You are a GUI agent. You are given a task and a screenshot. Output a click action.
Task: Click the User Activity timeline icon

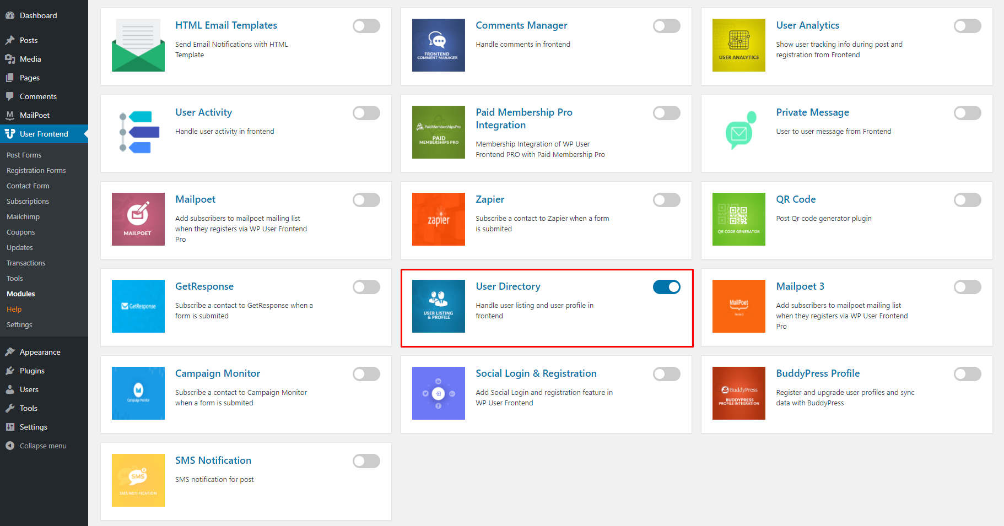138,132
